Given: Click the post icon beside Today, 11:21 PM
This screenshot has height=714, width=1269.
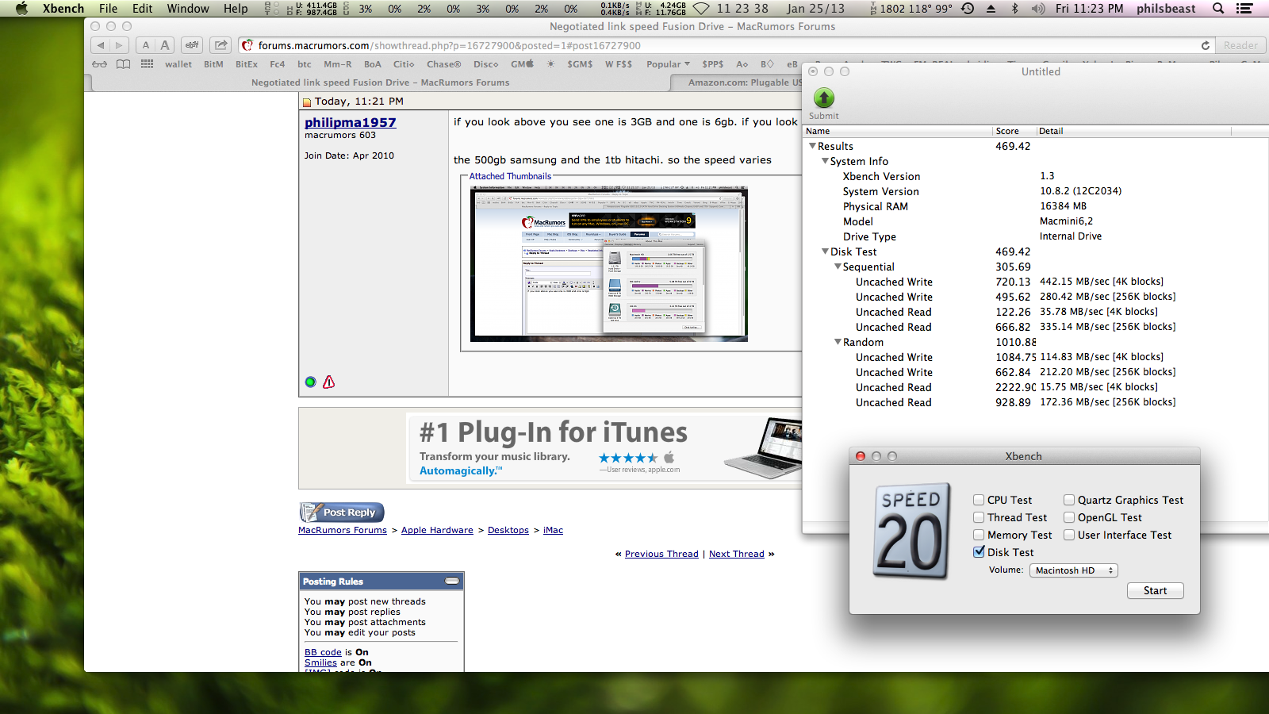Looking at the screenshot, I should [x=307, y=102].
